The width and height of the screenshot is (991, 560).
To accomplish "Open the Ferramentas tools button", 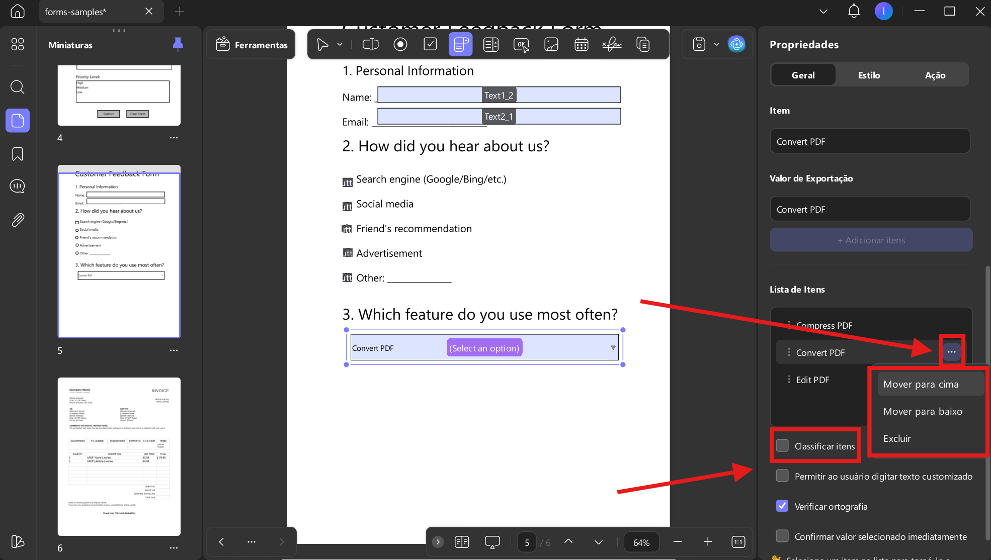I will coord(252,45).
